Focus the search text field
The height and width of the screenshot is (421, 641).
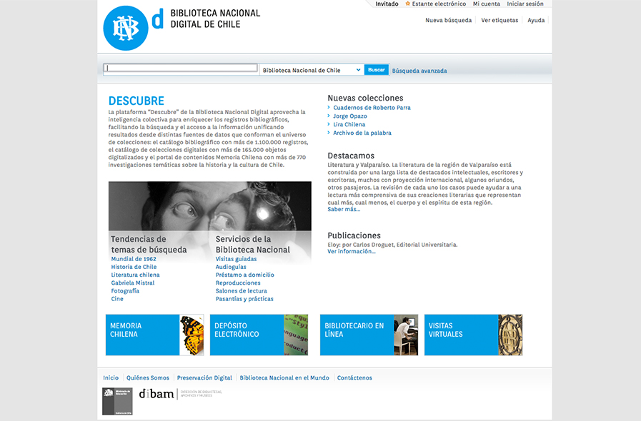(181, 69)
